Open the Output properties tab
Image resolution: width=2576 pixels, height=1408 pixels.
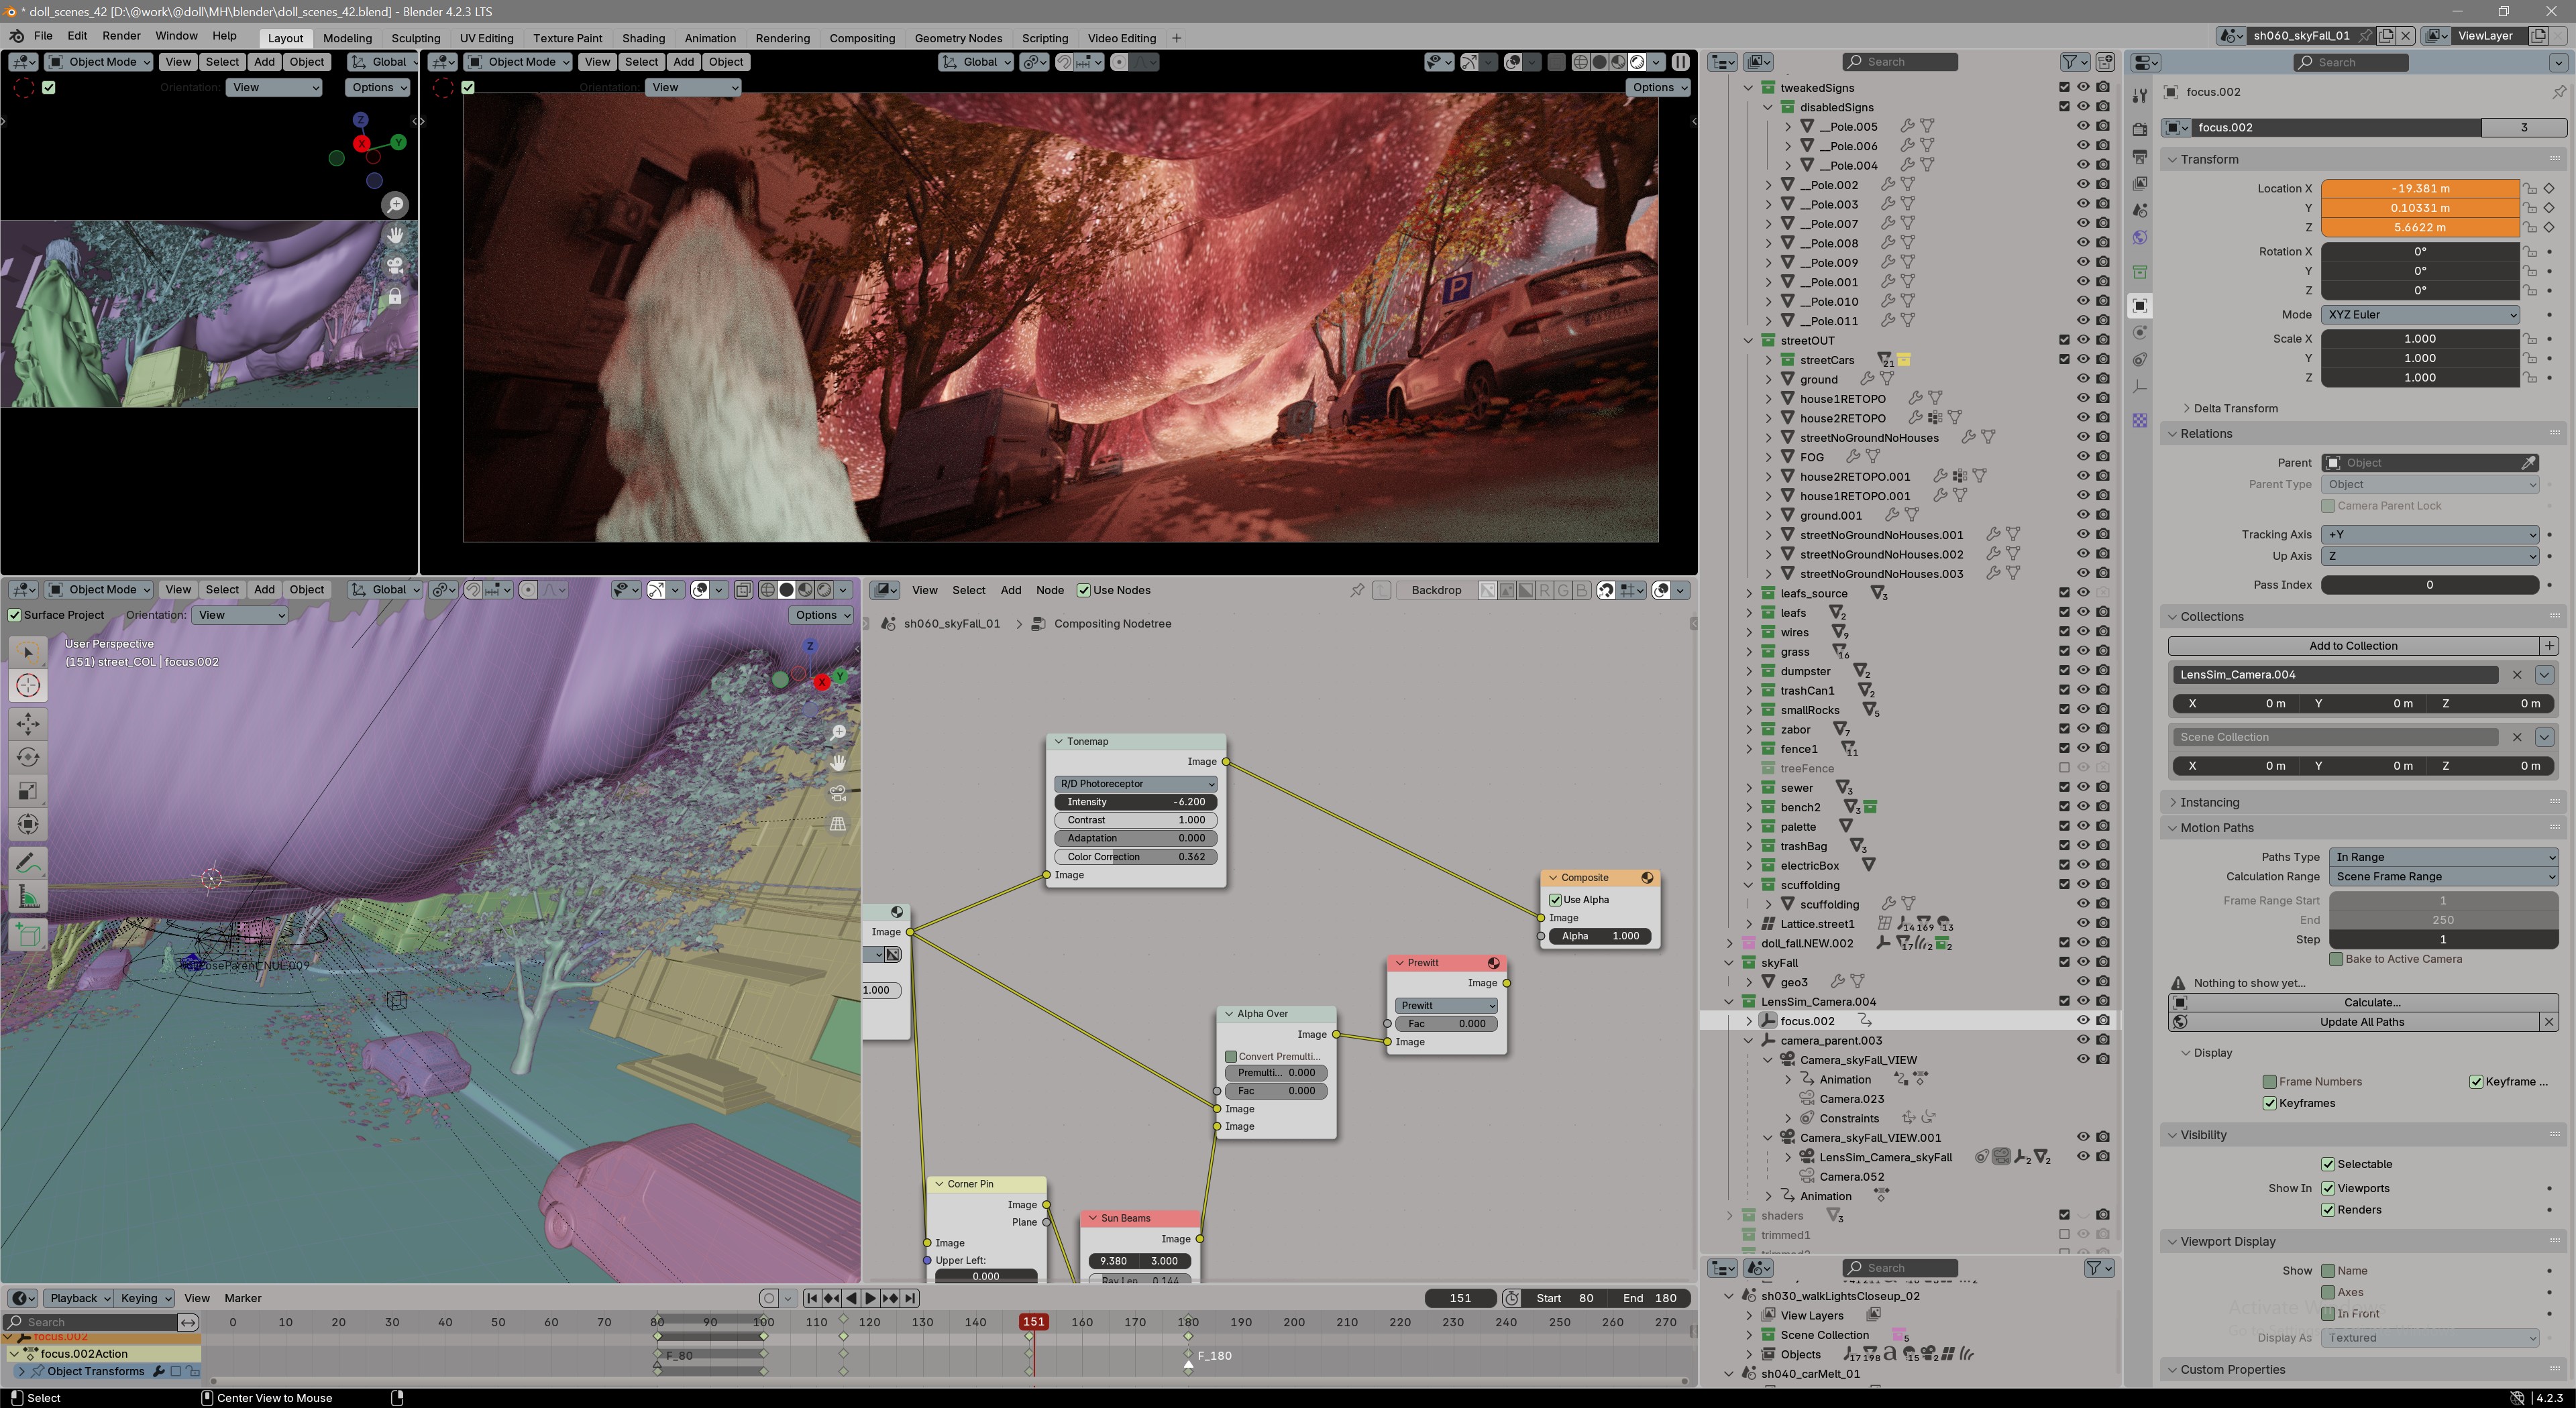click(2140, 157)
